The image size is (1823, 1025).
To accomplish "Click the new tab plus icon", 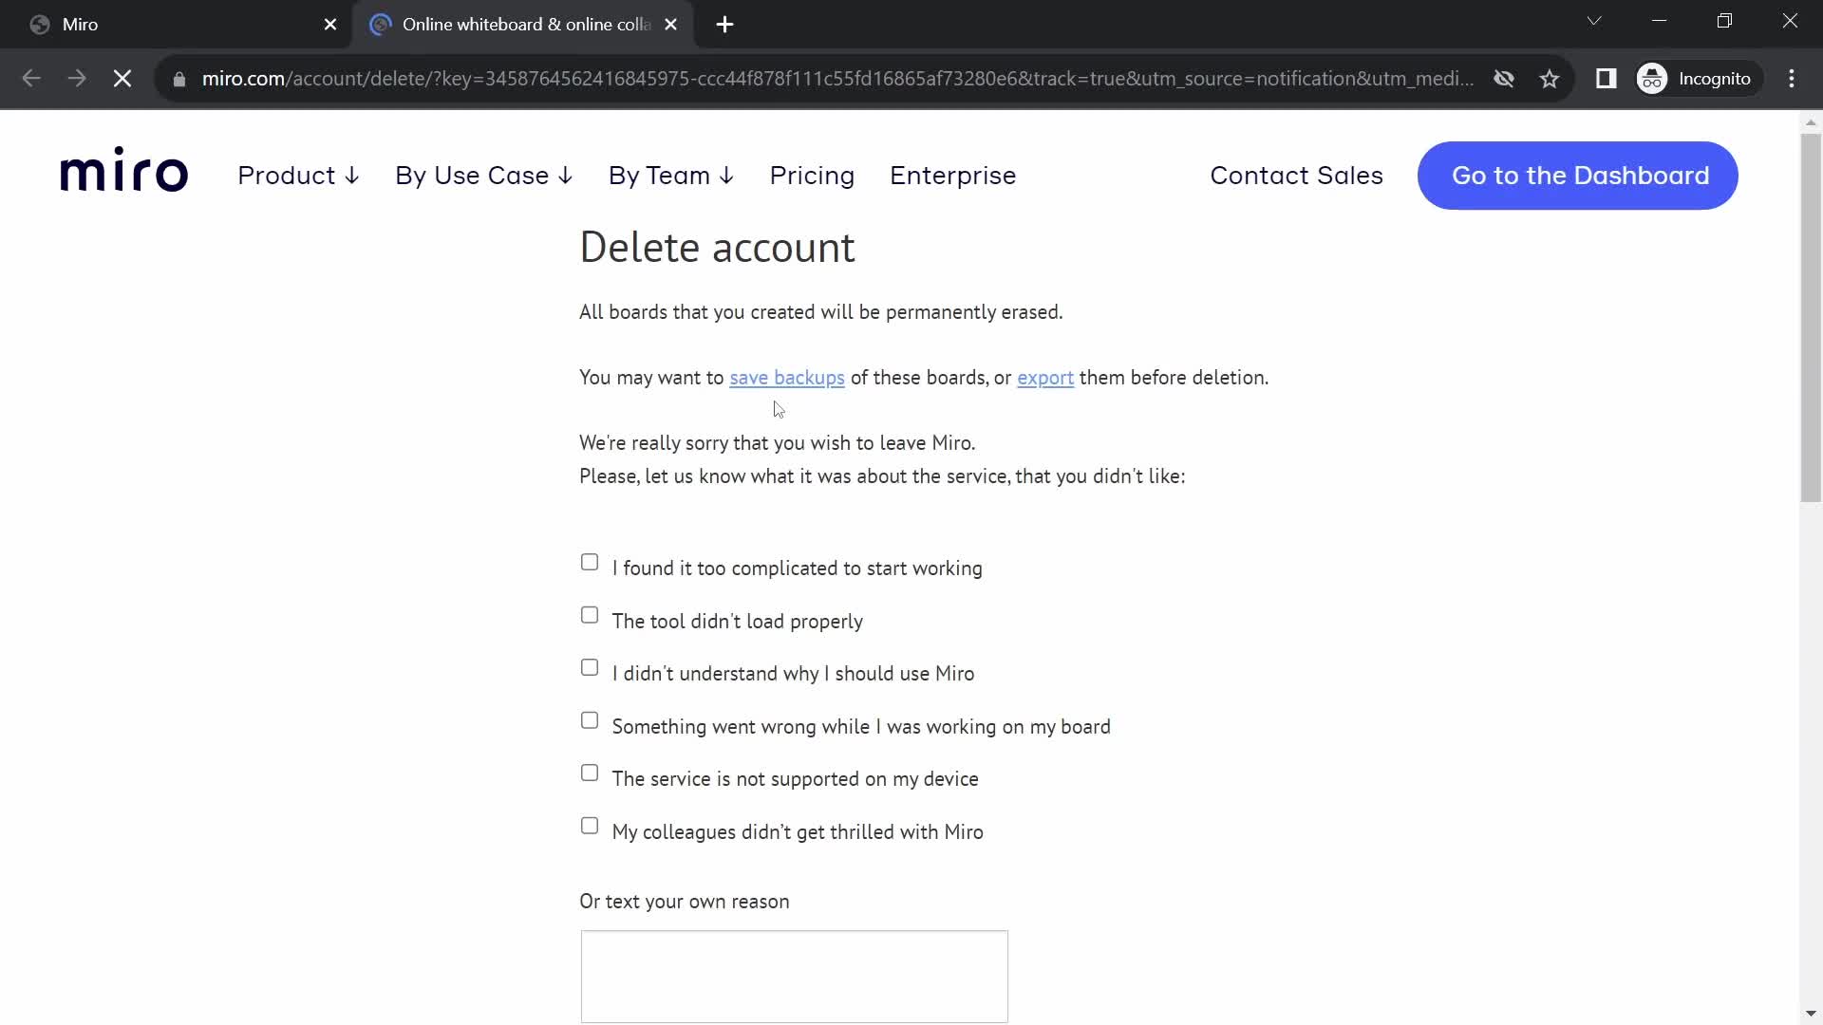I will 727,25.
